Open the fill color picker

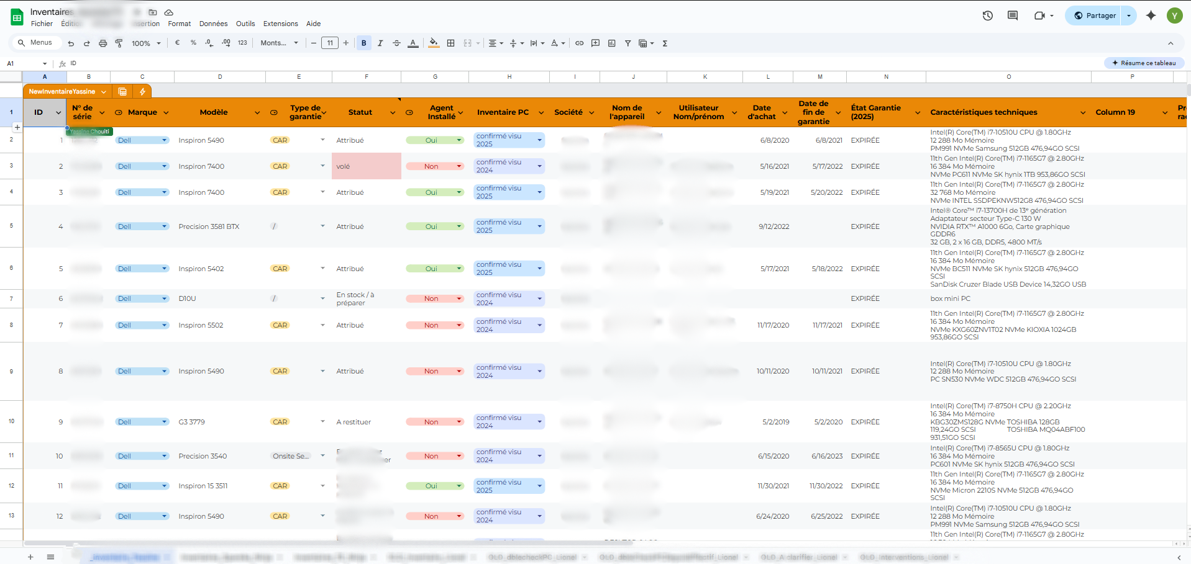click(434, 43)
